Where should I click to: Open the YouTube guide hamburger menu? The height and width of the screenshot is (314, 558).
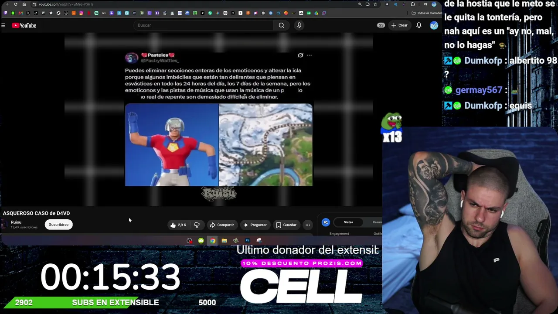3,25
